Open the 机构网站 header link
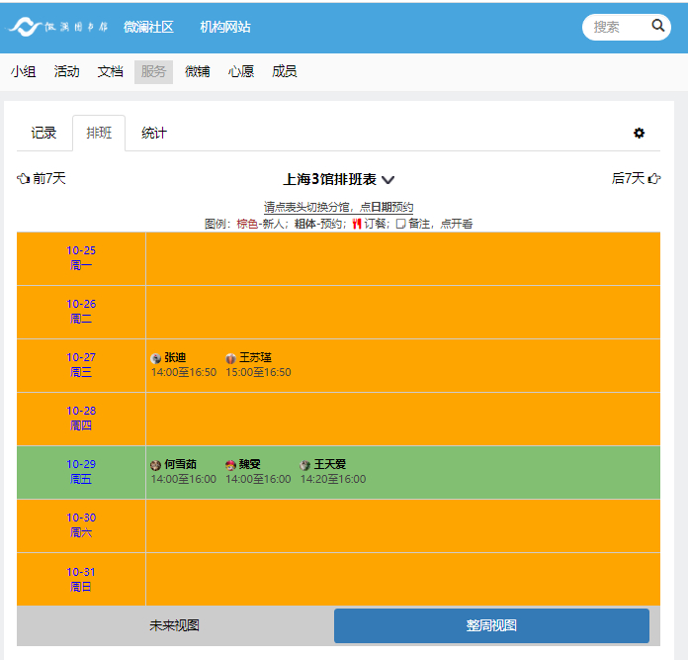The height and width of the screenshot is (660, 688). click(x=225, y=27)
